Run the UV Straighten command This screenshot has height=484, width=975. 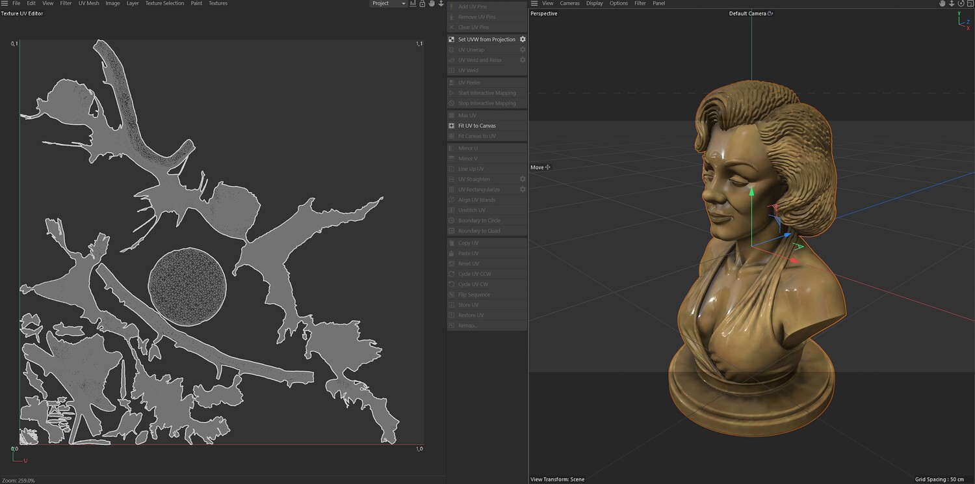tap(482, 179)
